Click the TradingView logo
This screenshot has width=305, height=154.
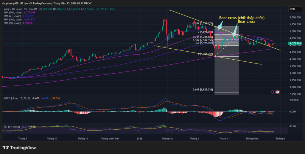click(19, 148)
